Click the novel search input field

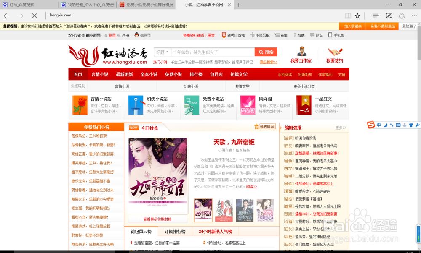click(213, 52)
